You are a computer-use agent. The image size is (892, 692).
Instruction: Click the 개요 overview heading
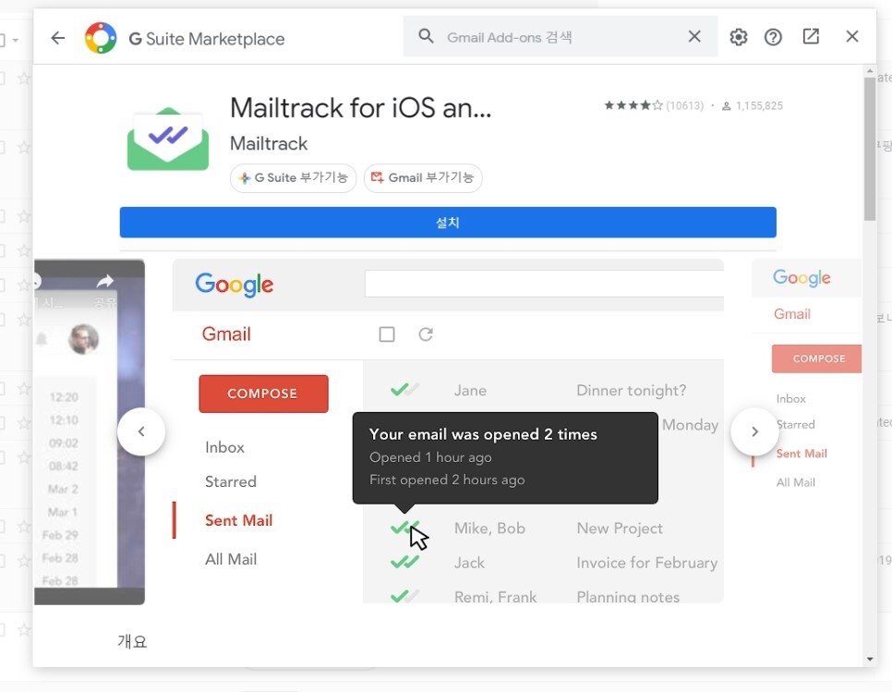(132, 642)
